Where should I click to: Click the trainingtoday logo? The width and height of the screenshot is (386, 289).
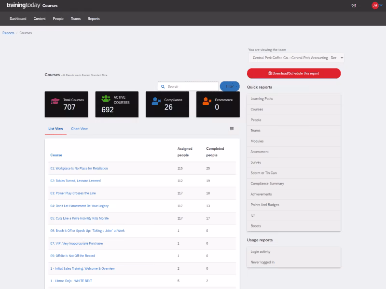coord(23,5)
